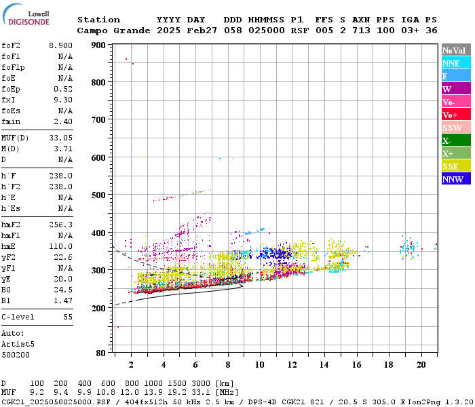The width and height of the screenshot is (475, 407).
Task: Click the W purple legend swatch
Action: (x=456, y=89)
